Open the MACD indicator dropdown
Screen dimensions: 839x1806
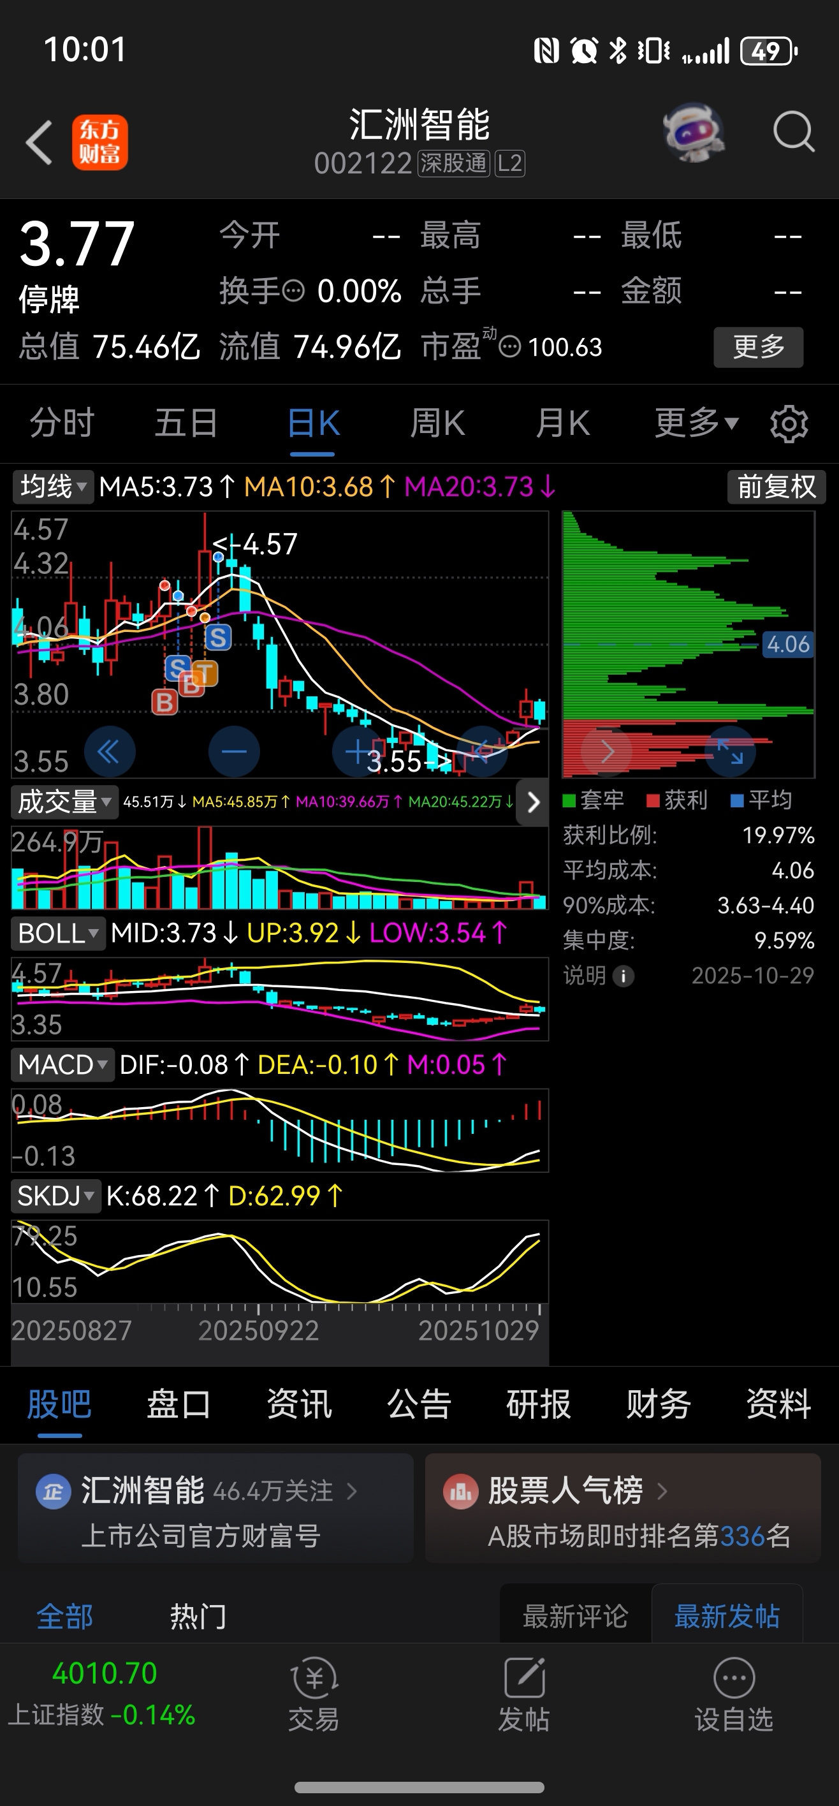(63, 1065)
